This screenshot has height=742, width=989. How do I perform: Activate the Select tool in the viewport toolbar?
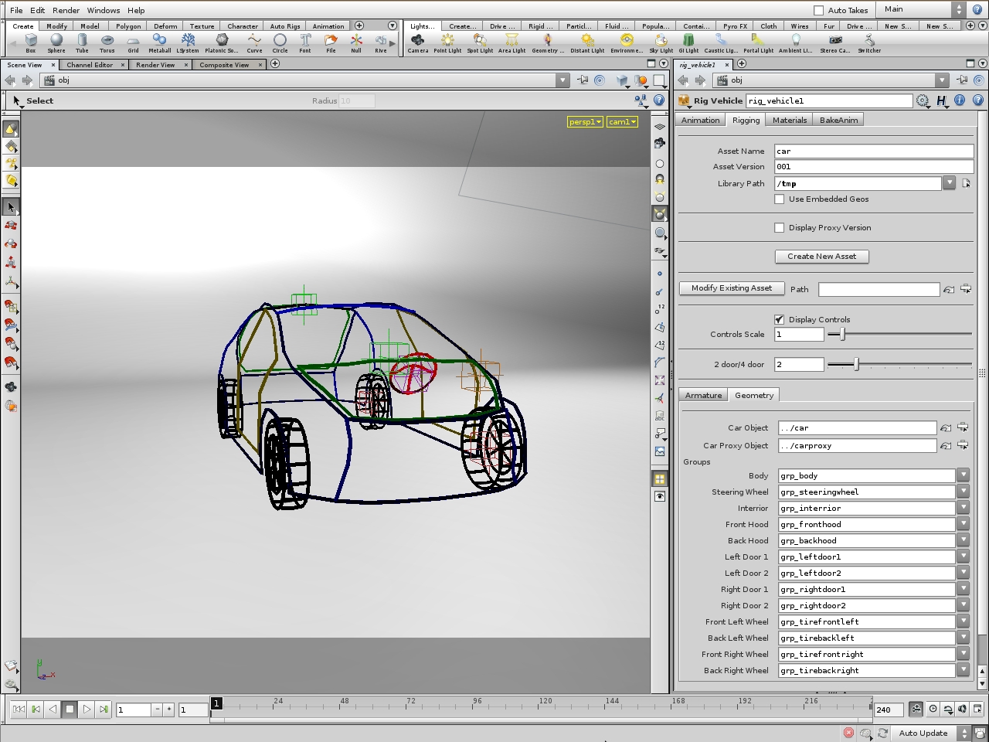pos(15,100)
